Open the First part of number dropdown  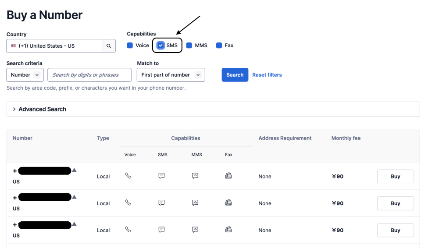pos(171,75)
